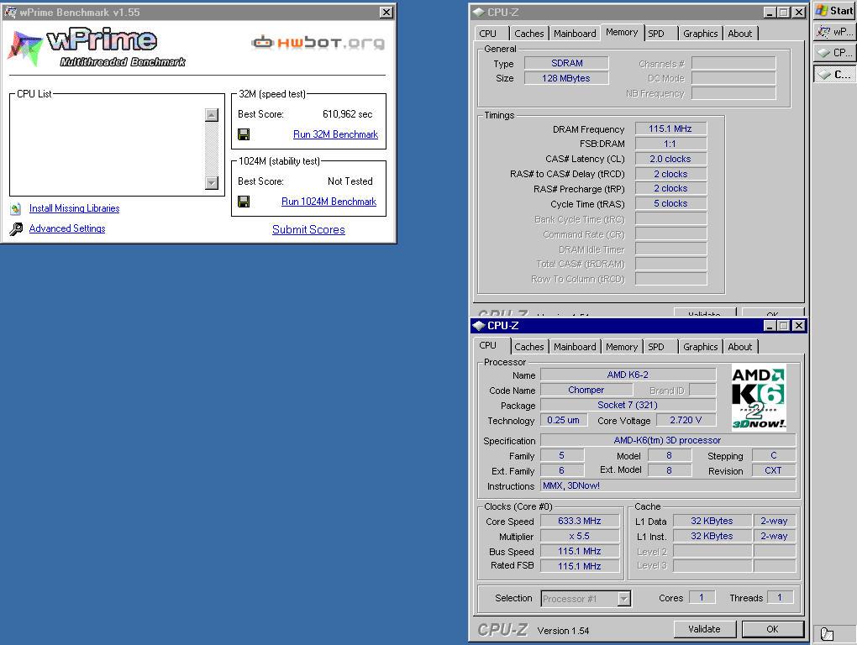Click the Code Name Chomper field

586,390
